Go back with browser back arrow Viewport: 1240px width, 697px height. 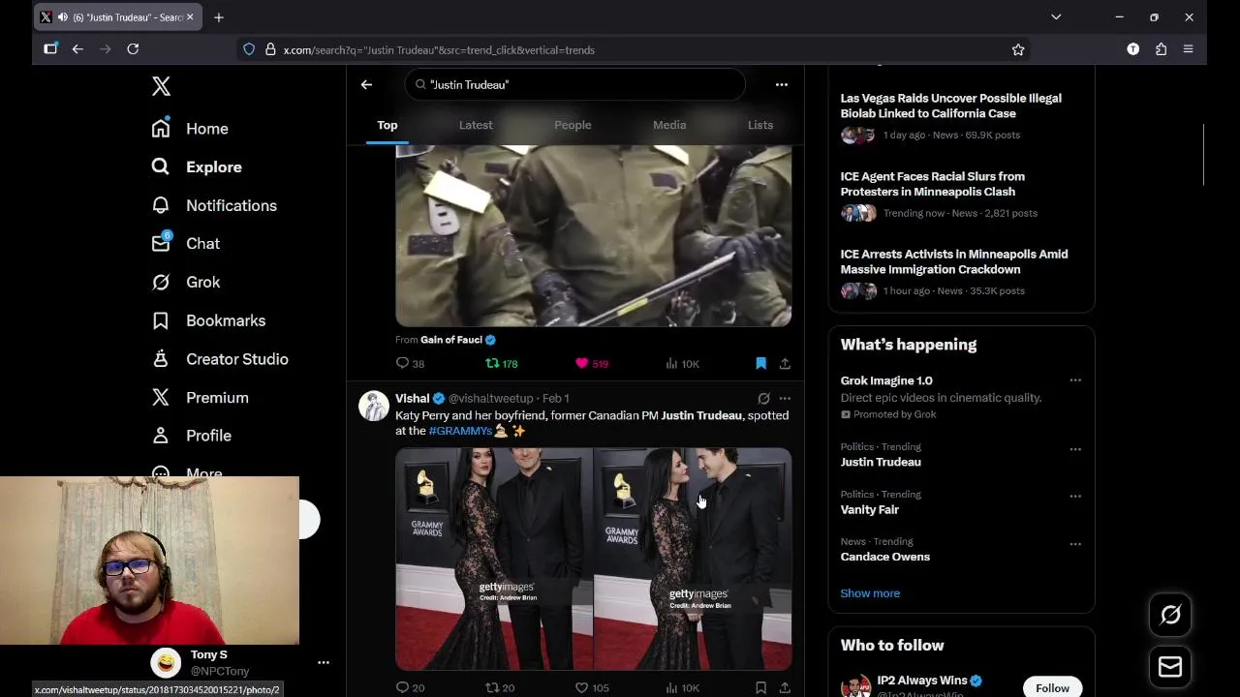pos(77,49)
